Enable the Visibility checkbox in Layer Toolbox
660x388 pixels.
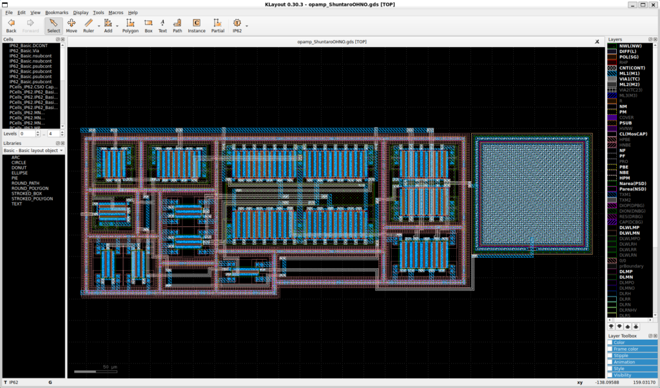click(x=610, y=375)
